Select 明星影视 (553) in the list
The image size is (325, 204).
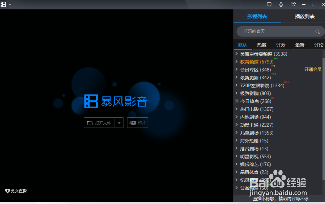click(255, 156)
